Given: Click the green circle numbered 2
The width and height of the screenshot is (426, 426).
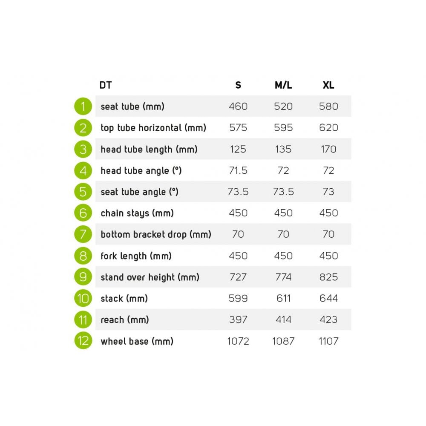Looking at the screenshot, I should (x=83, y=128).
